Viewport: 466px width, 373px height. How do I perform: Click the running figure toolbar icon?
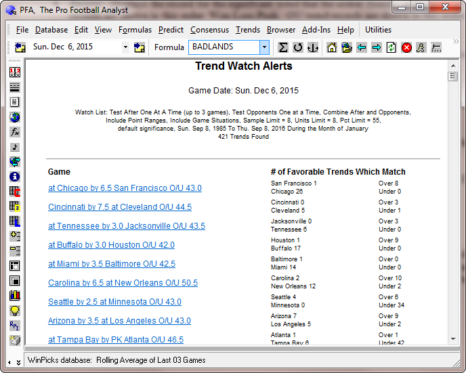(421, 47)
